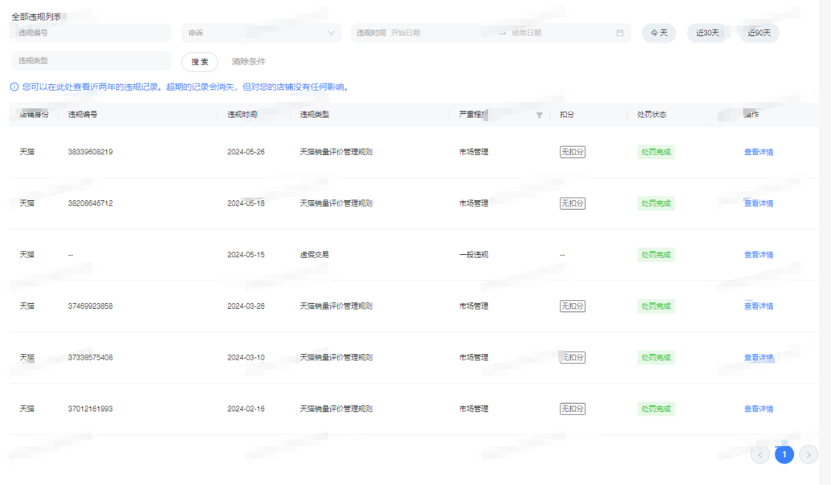The width and height of the screenshot is (831, 485).
Task: Click the calendar icon in date range
Action: click(620, 33)
